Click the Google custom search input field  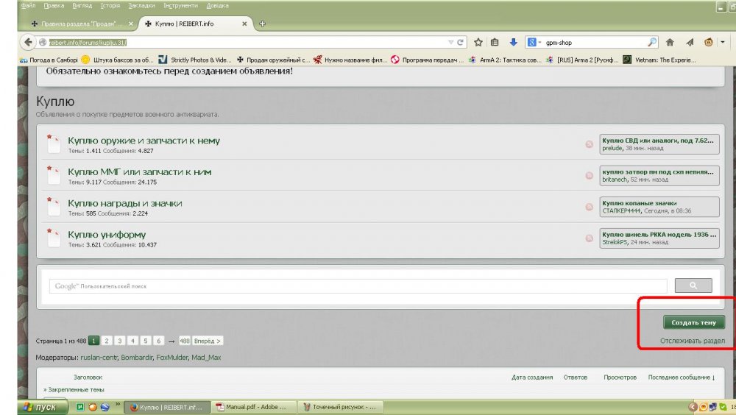coord(358,285)
